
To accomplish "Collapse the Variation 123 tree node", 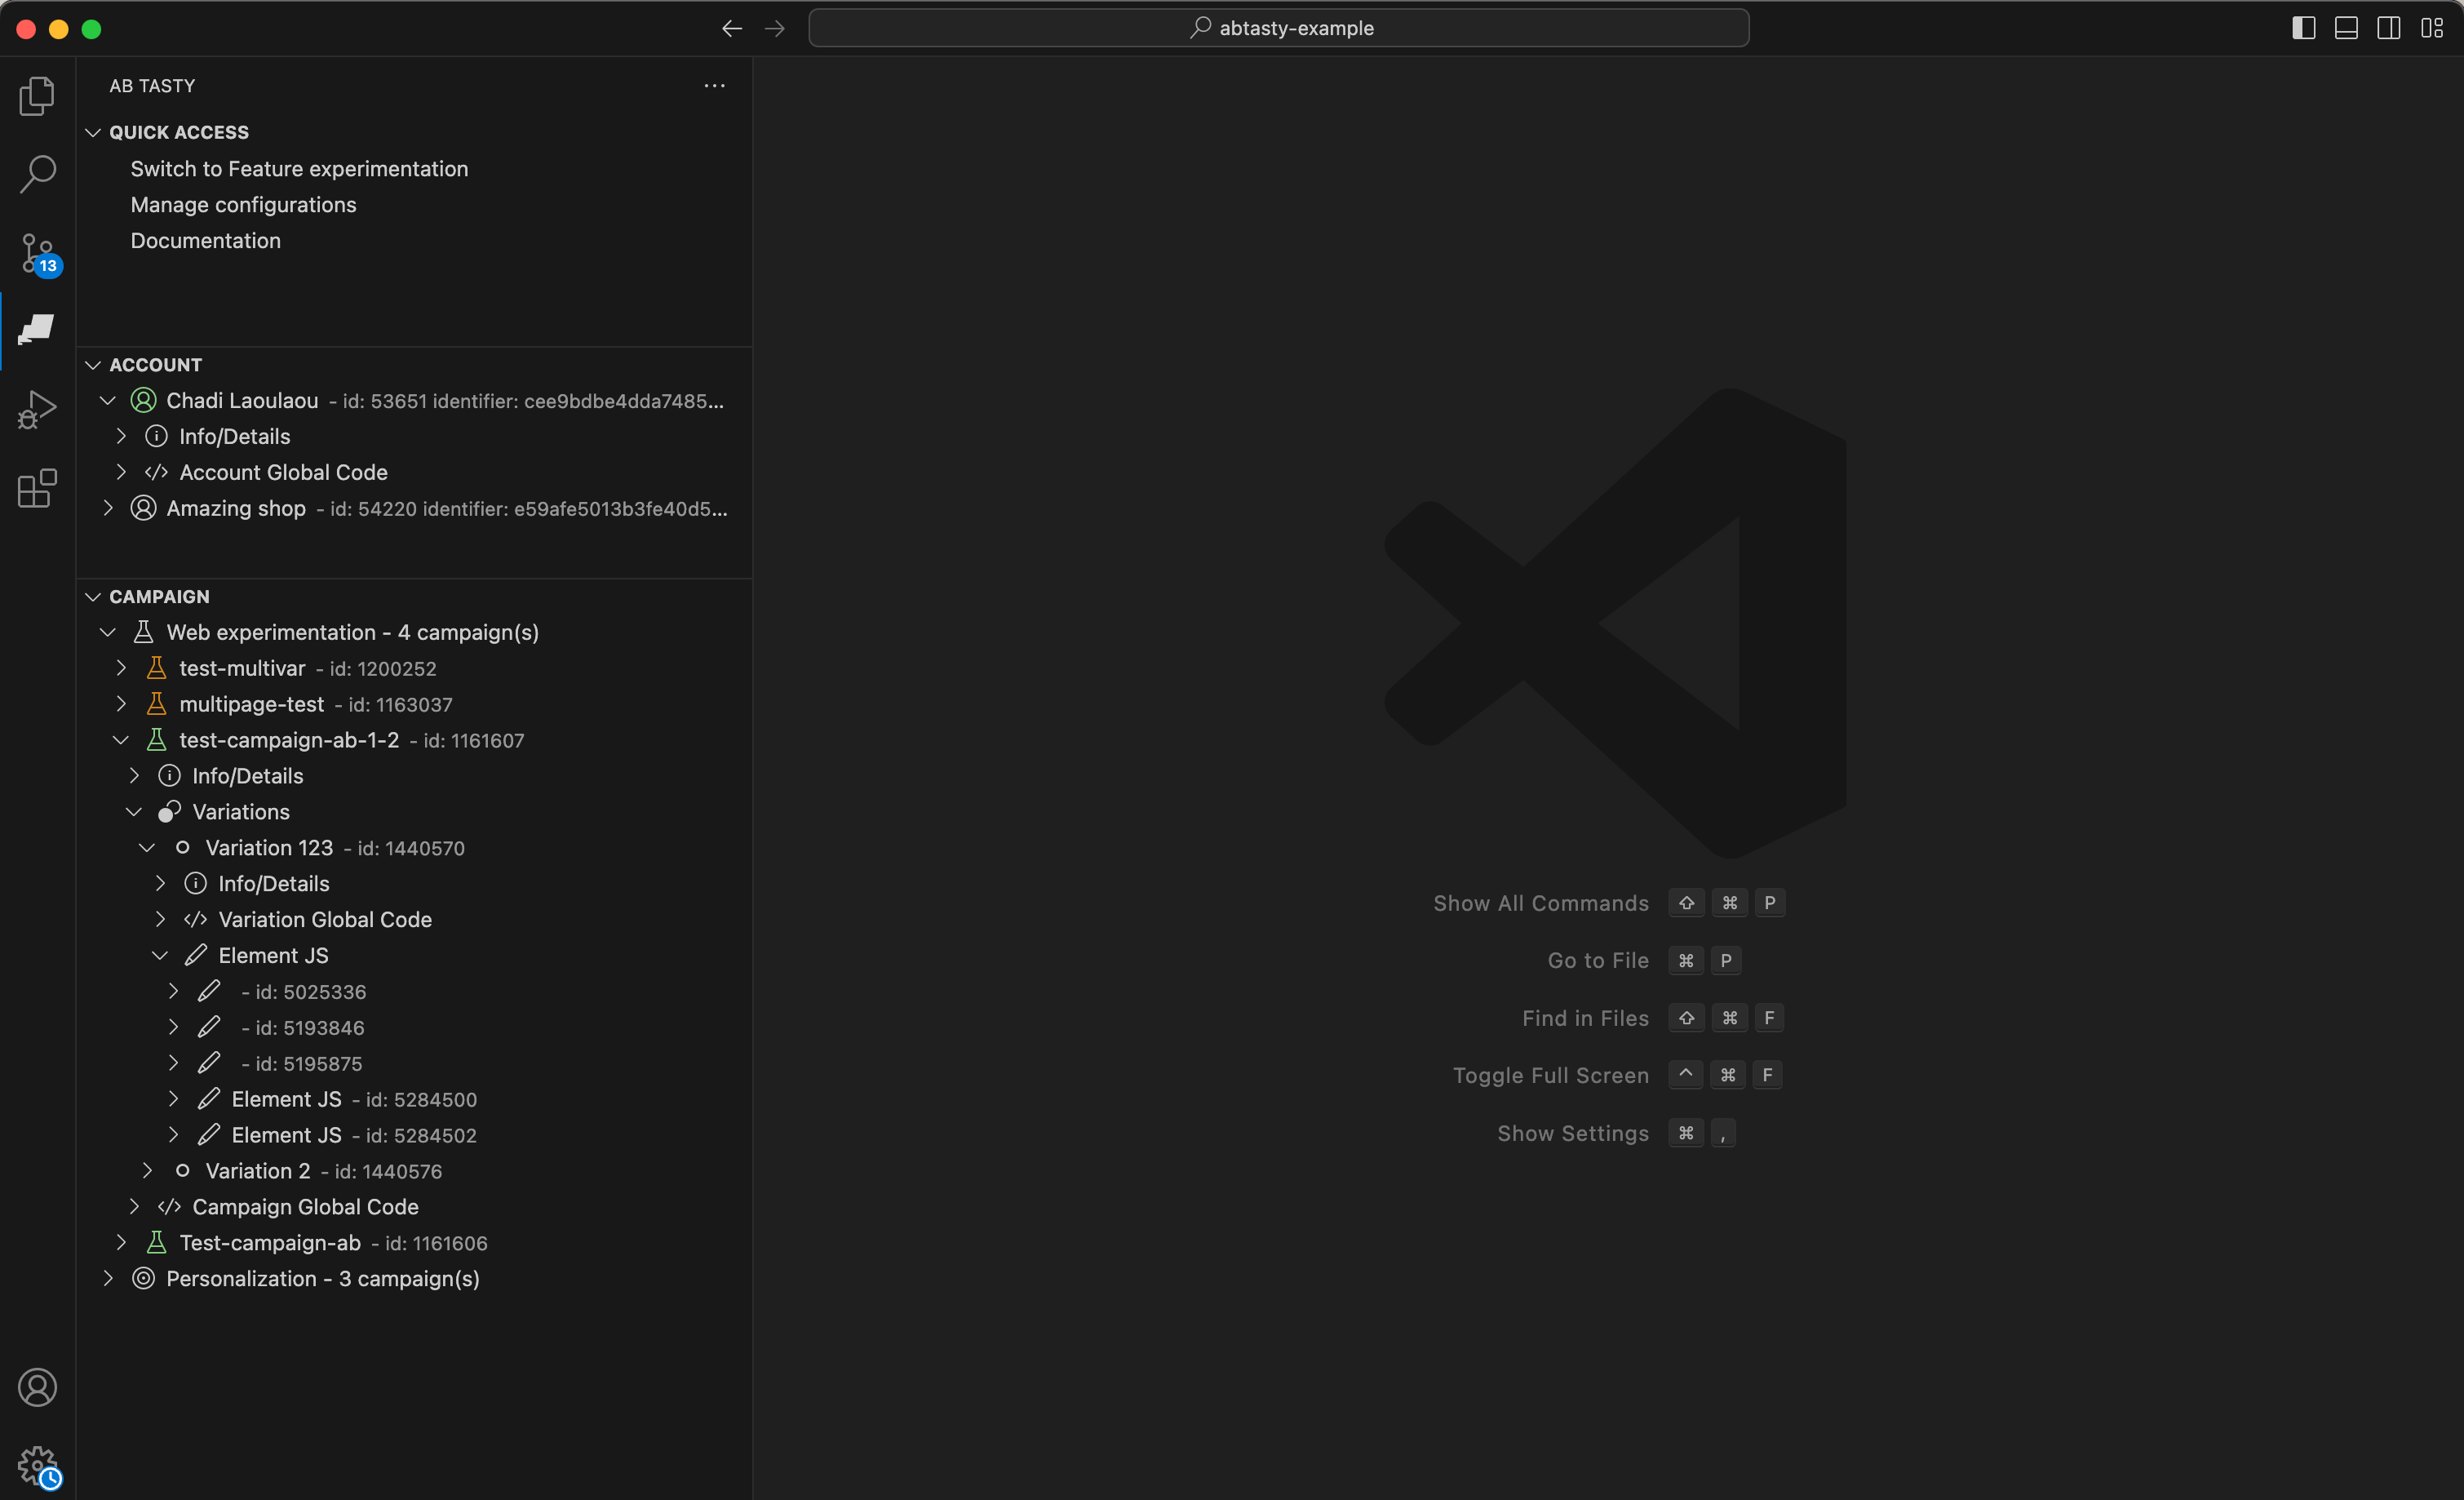I will tap(147, 848).
